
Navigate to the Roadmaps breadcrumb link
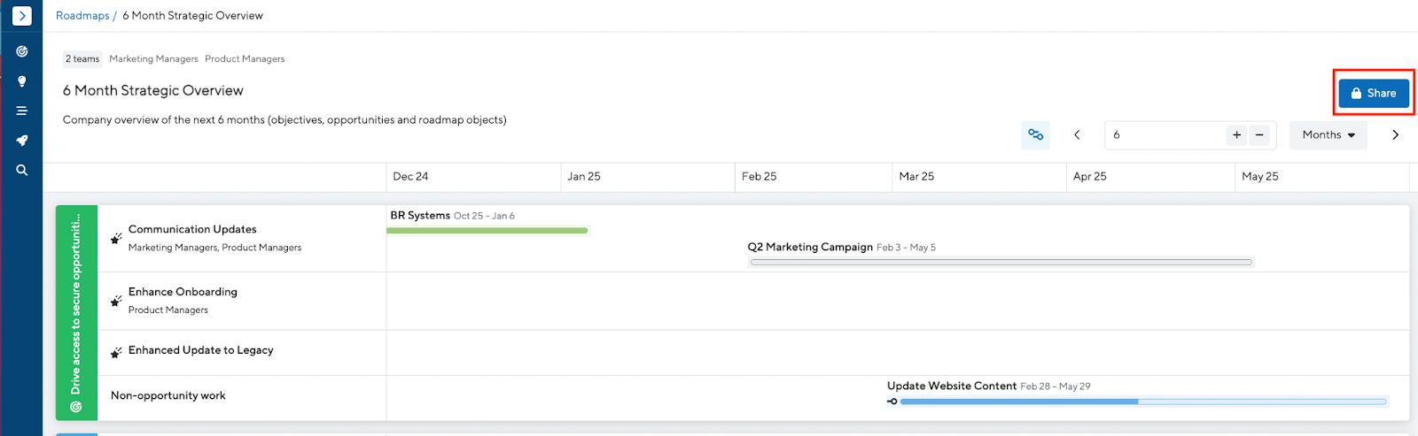click(x=82, y=16)
